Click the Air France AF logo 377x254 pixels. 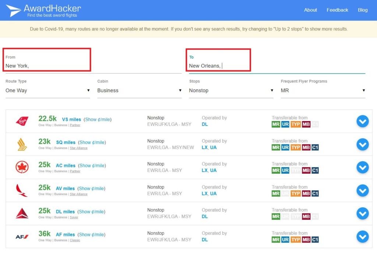22,236
